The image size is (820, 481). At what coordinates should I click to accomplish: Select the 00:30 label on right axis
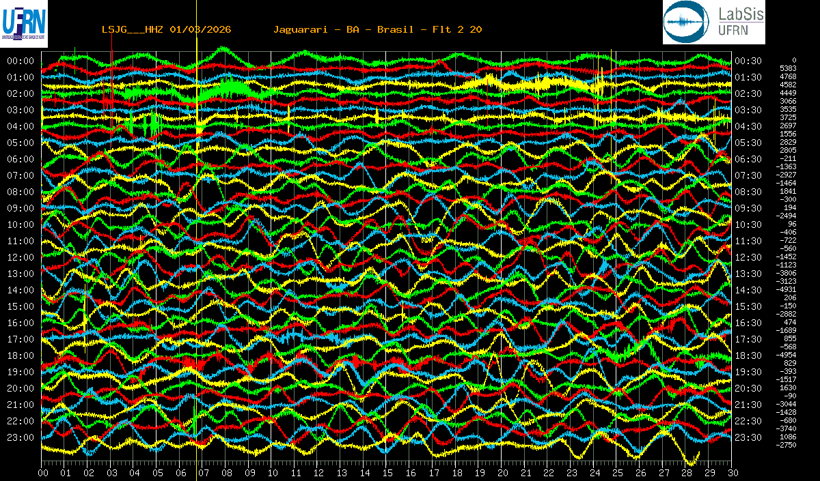tap(748, 61)
